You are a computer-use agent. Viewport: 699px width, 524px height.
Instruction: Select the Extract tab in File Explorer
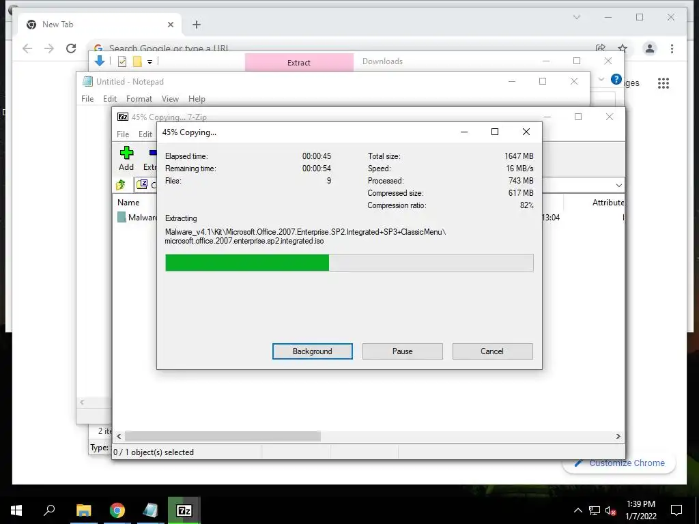click(299, 62)
